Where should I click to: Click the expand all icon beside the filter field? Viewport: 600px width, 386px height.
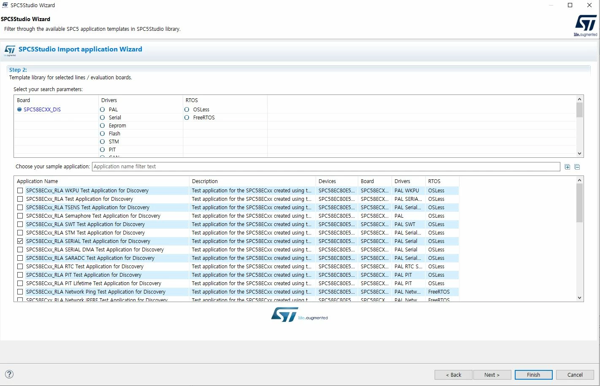tap(568, 167)
